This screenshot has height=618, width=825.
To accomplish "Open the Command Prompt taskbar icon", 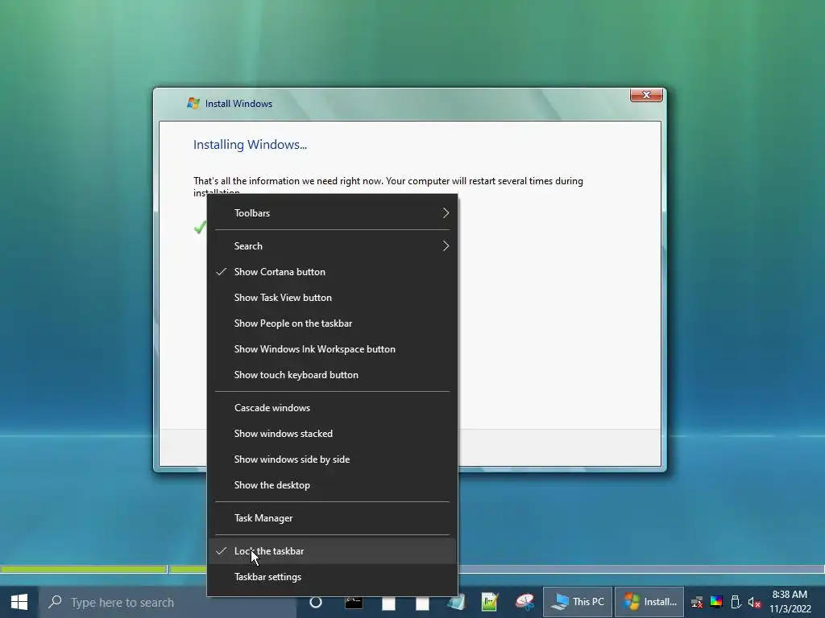I will click(x=354, y=602).
